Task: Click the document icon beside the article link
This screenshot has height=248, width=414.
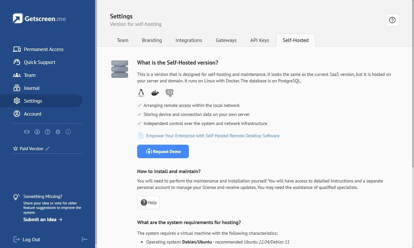Action: (141, 136)
